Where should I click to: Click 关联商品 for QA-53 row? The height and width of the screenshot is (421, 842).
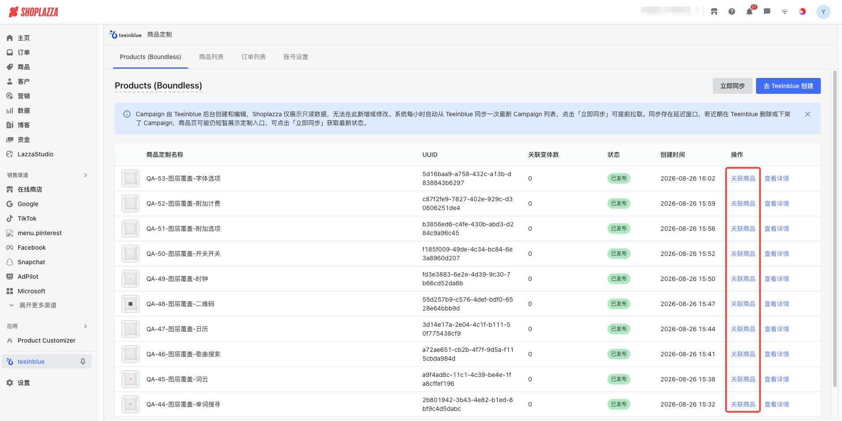(743, 178)
